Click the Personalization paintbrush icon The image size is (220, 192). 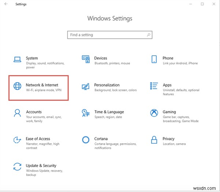pyautogui.click(x=86, y=86)
